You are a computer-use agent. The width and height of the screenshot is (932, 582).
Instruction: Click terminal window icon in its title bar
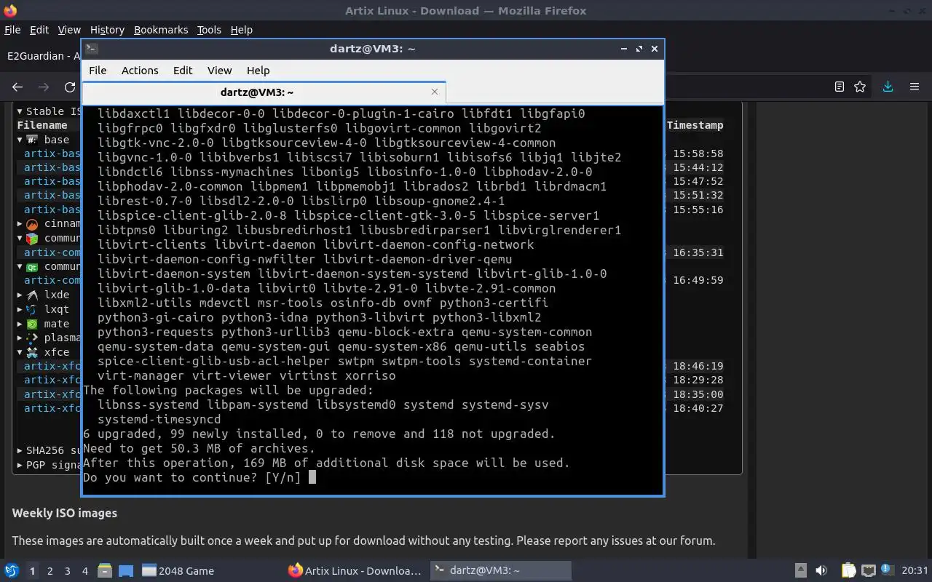tap(91, 49)
